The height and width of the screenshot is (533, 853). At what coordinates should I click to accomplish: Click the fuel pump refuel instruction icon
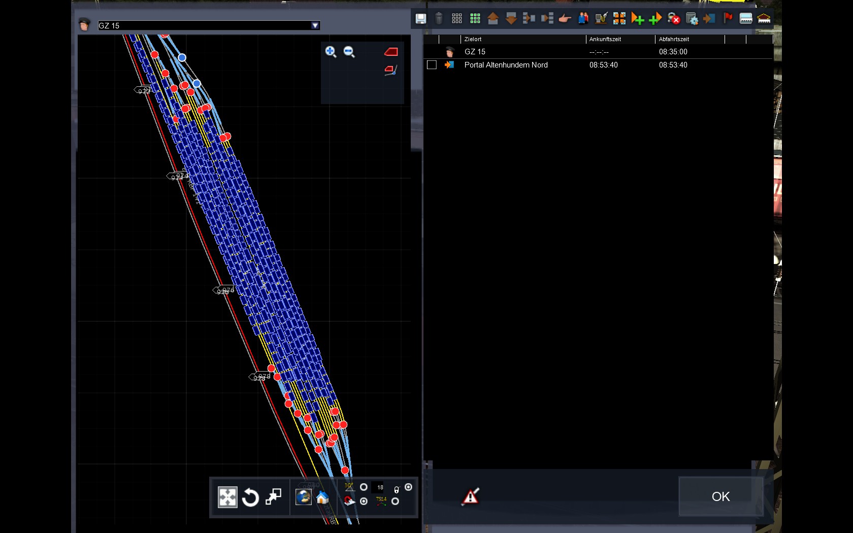(601, 19)
